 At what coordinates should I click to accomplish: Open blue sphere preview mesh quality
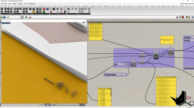(193, 17)
